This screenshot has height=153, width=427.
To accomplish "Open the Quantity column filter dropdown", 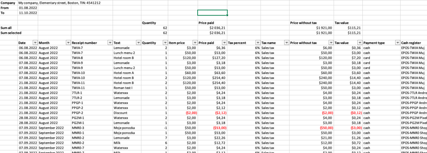I will coord(165,43).
